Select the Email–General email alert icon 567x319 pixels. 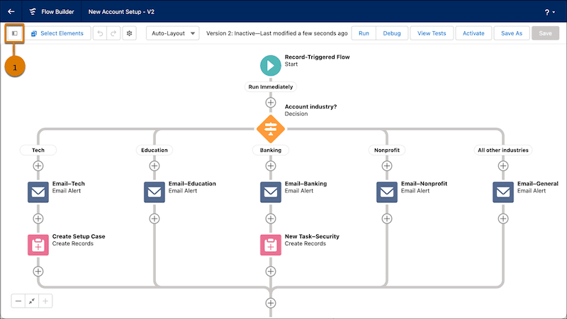(x=503, y=192)
